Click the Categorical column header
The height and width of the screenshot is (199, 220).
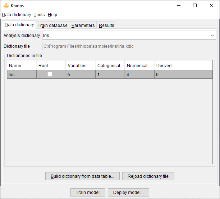[x=110, y=66]
